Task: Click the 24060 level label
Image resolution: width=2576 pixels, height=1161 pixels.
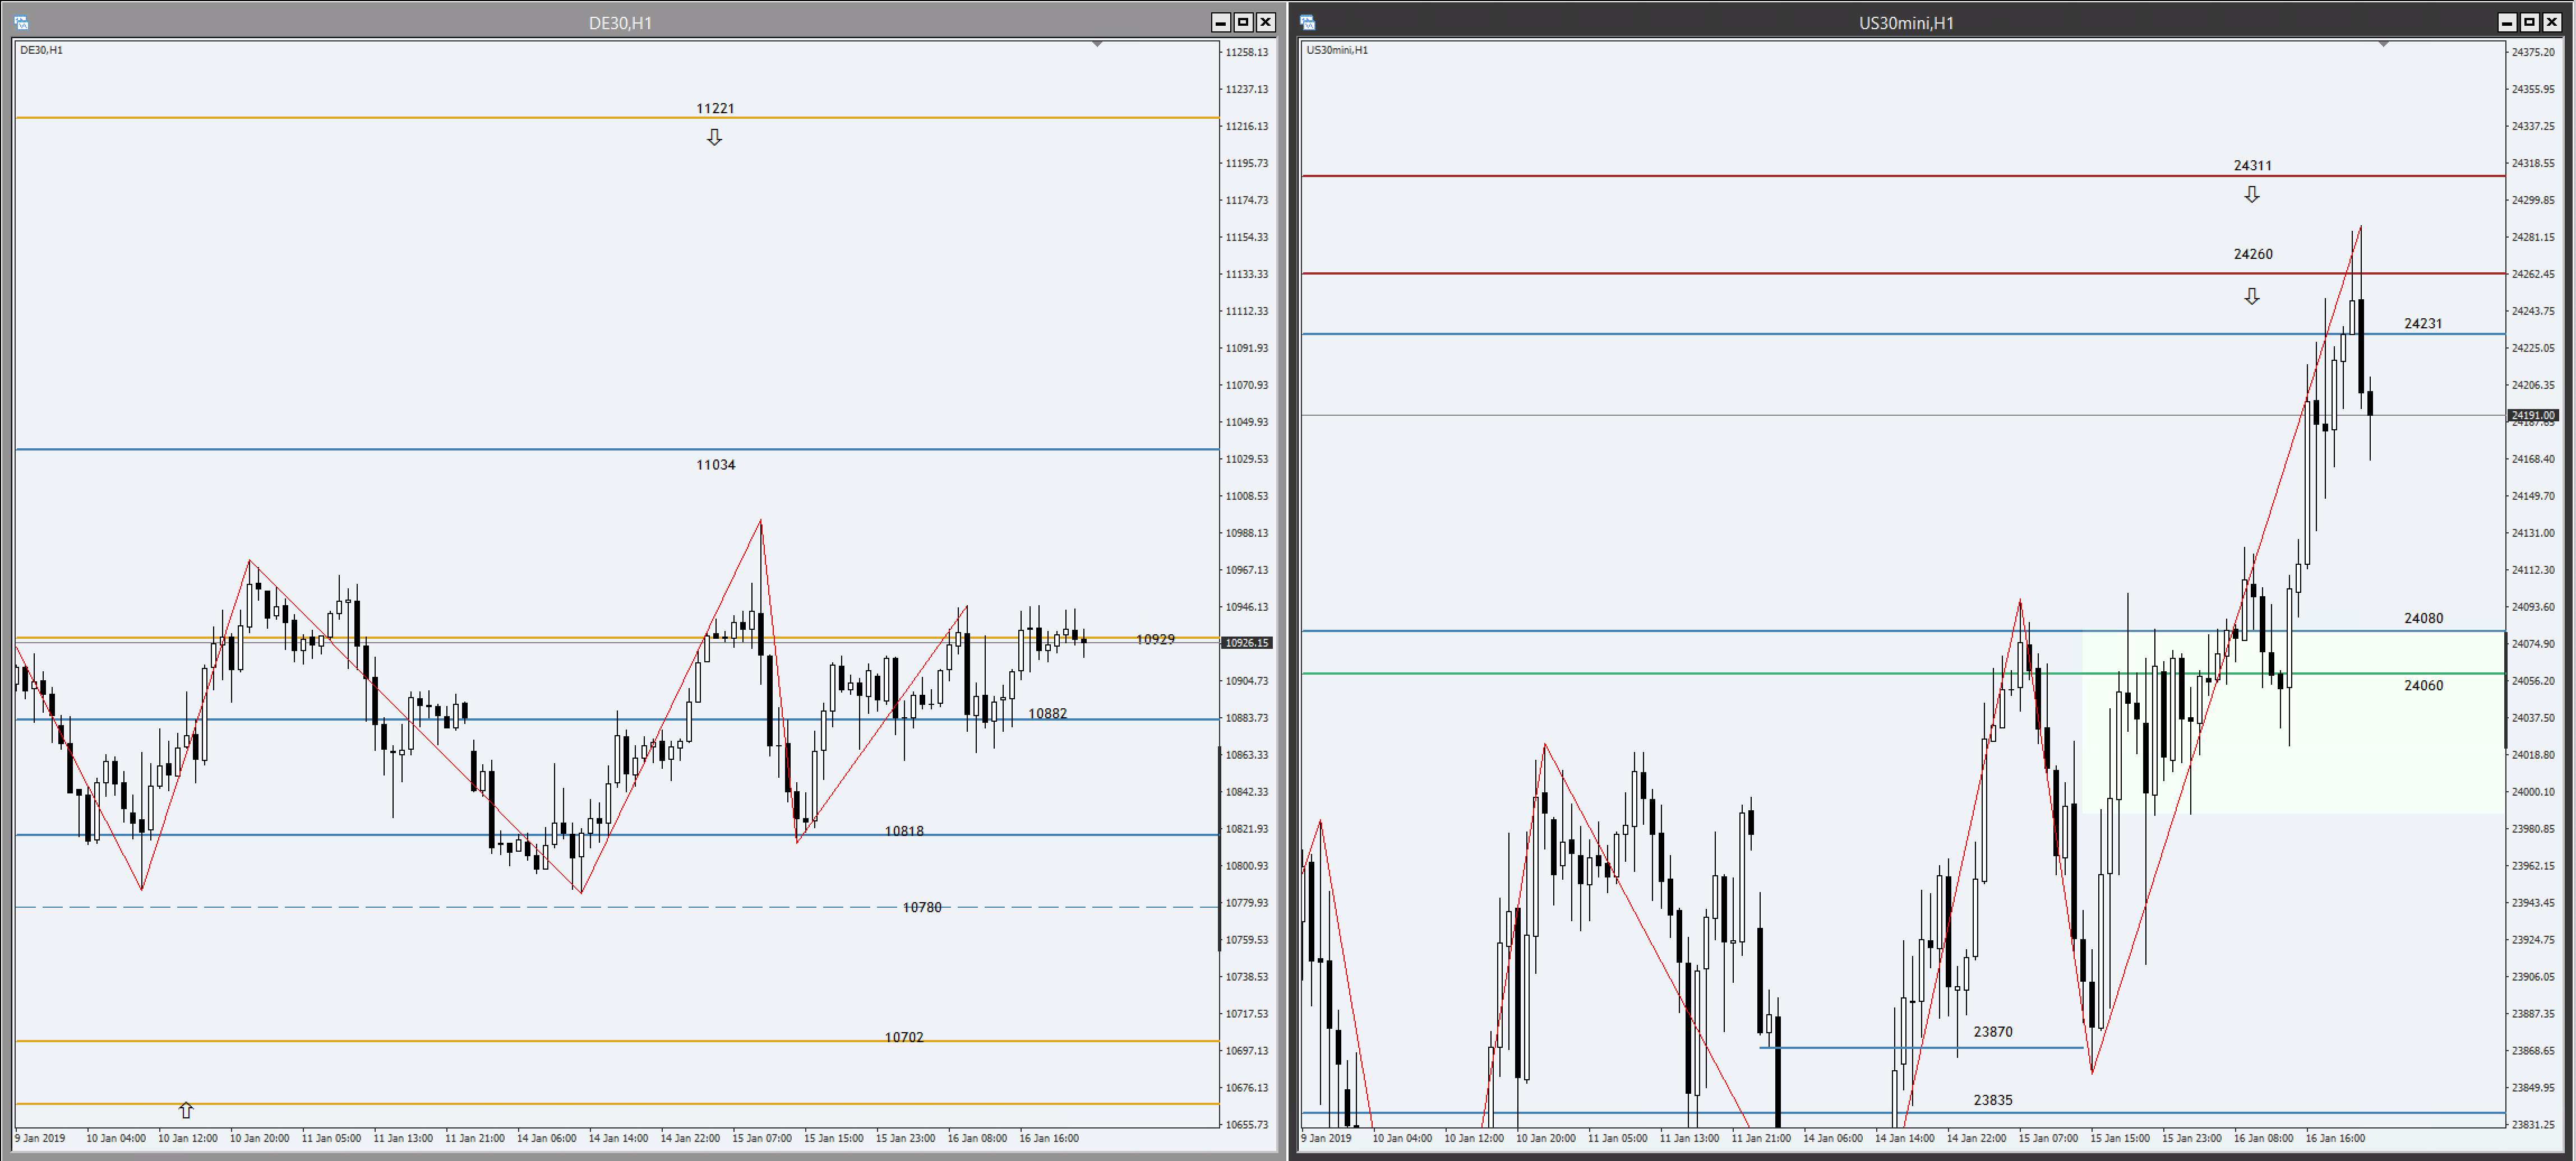Action: [x=2423, y=685]
